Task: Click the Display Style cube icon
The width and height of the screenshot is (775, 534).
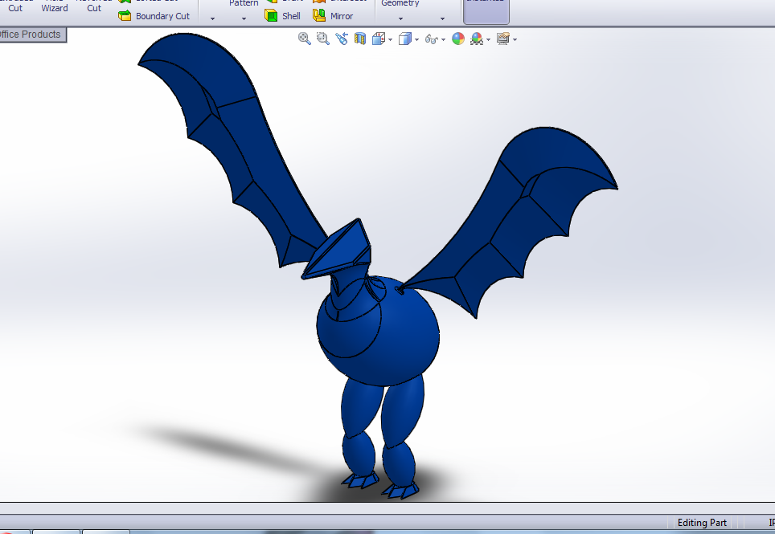Action: pos(405,39)
